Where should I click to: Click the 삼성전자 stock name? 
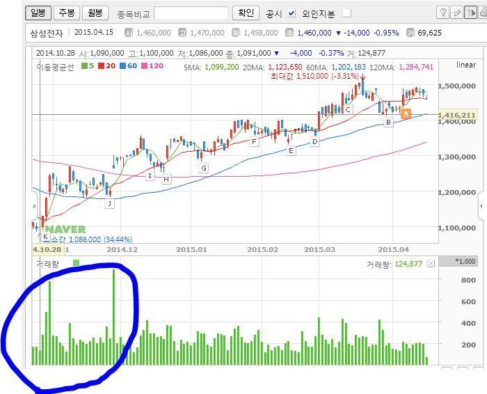47,33
